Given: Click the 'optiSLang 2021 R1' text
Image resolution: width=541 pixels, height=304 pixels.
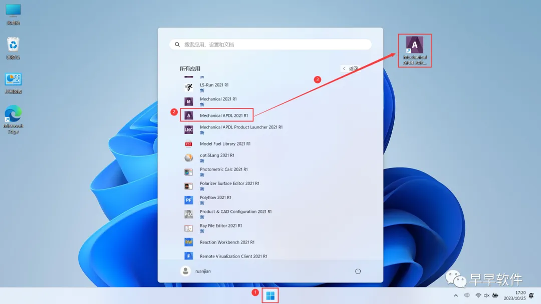Looking at the screenshot, I should tap(217, 155).
